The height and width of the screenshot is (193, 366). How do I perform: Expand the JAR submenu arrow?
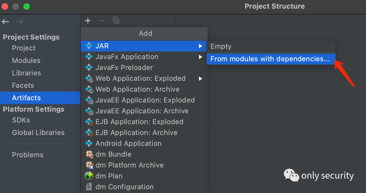[x=201, y=46]
